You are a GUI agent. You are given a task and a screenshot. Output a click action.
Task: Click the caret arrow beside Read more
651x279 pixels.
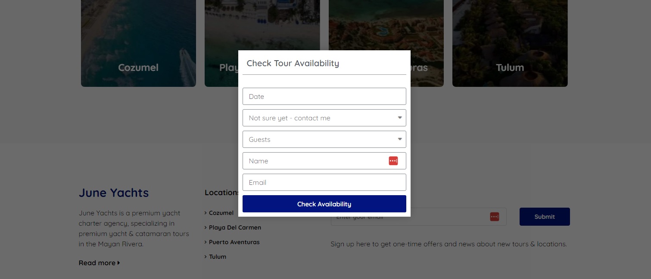(118, 263)
